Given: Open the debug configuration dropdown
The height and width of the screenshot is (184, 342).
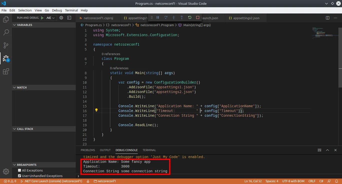Looking at the screenshot, I should (50, 18).
